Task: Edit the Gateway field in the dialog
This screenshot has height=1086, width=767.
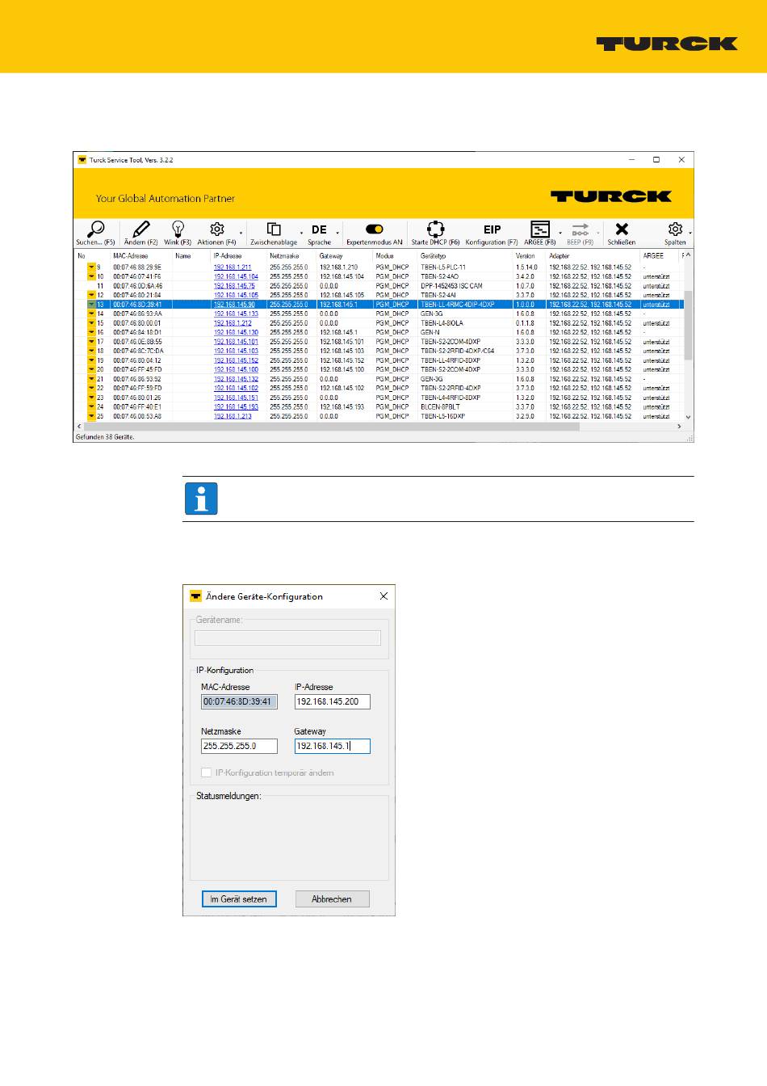Action: [332, 746]
